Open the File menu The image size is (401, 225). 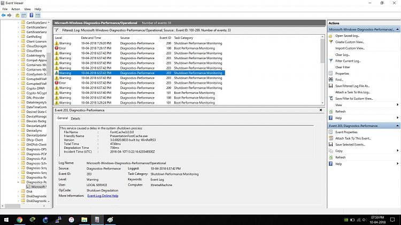(5, 9)
